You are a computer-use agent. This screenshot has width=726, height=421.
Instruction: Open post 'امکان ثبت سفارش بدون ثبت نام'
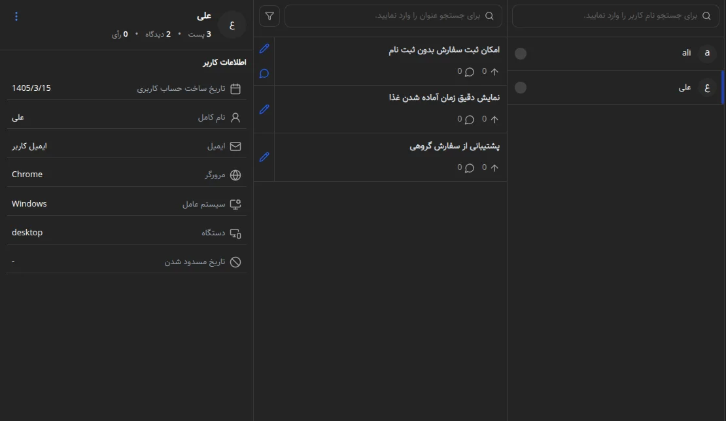click(444, 50)
